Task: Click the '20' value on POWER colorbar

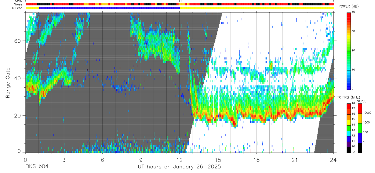Action: tap(354, 51)
